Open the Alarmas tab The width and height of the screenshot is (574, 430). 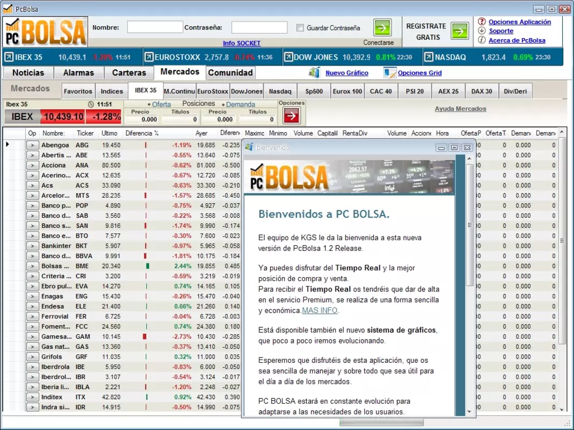pos(79,73)
